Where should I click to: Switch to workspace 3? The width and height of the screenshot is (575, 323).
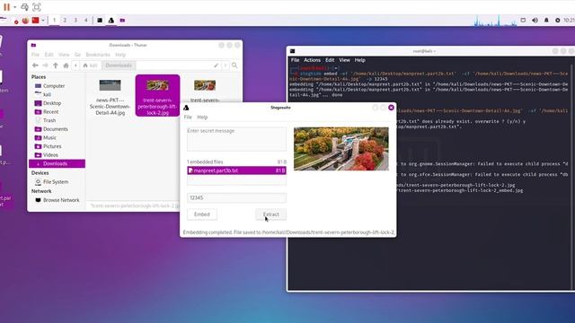(75, 20)
